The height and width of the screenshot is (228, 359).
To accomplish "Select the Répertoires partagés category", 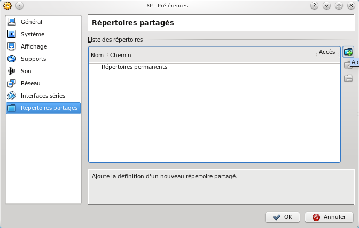I will [x=49, y=108].
